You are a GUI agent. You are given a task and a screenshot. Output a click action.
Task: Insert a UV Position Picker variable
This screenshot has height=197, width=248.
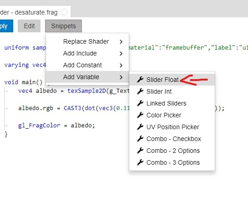[x=172, y=127]
